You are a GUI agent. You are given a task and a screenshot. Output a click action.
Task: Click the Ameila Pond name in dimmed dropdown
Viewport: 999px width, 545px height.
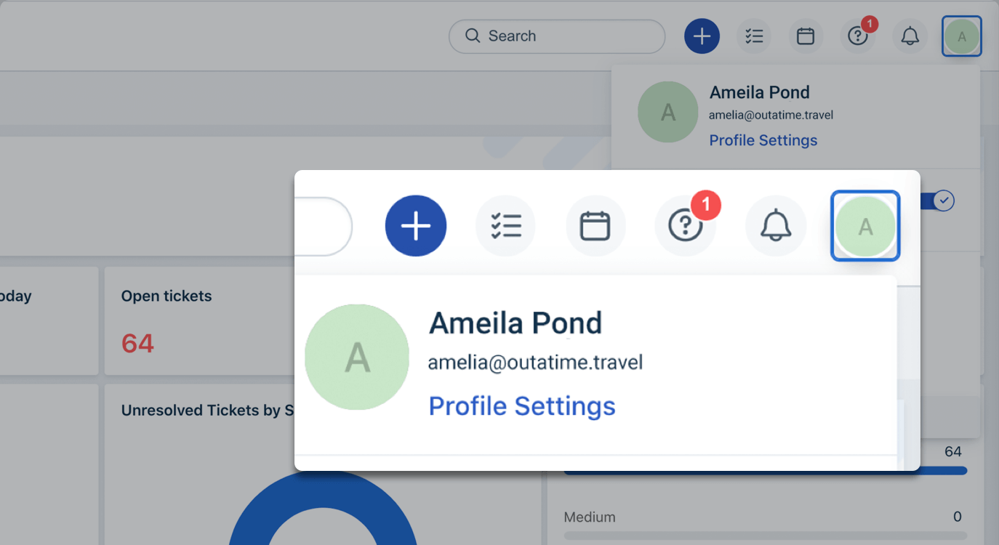click(760, 92)
